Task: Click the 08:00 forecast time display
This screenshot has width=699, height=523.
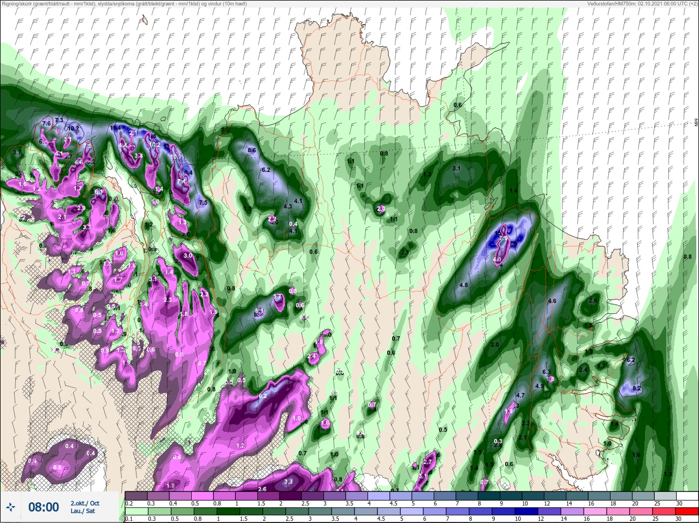Action: (43, 507)
